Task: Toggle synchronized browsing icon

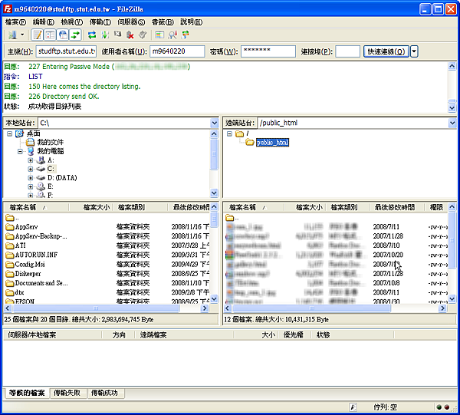Action: pyautogui.click(x=185, y=35)
